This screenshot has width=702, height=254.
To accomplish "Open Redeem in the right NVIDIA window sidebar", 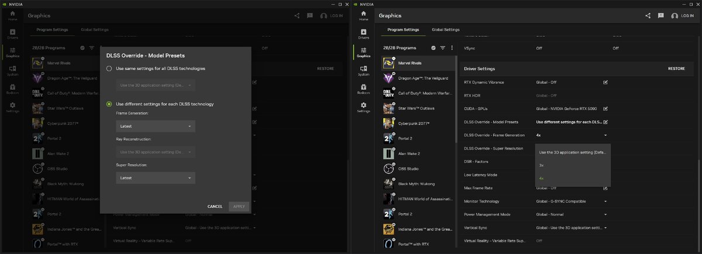I will click(363, 89).
